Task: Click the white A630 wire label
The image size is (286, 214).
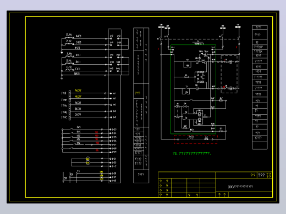Action: click(78, 103)
